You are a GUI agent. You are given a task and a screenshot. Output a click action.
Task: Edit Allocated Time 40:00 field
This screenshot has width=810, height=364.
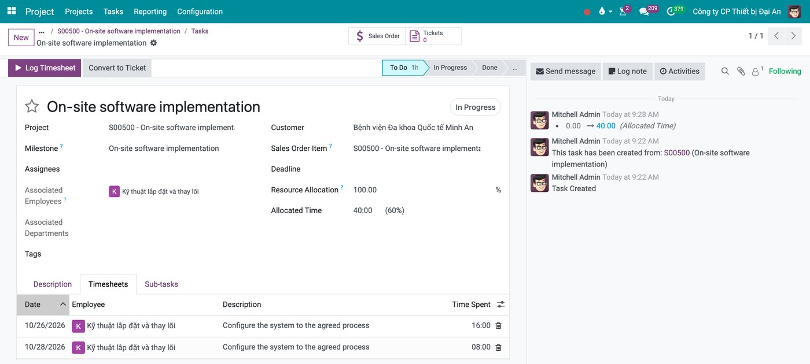[363, 211]
